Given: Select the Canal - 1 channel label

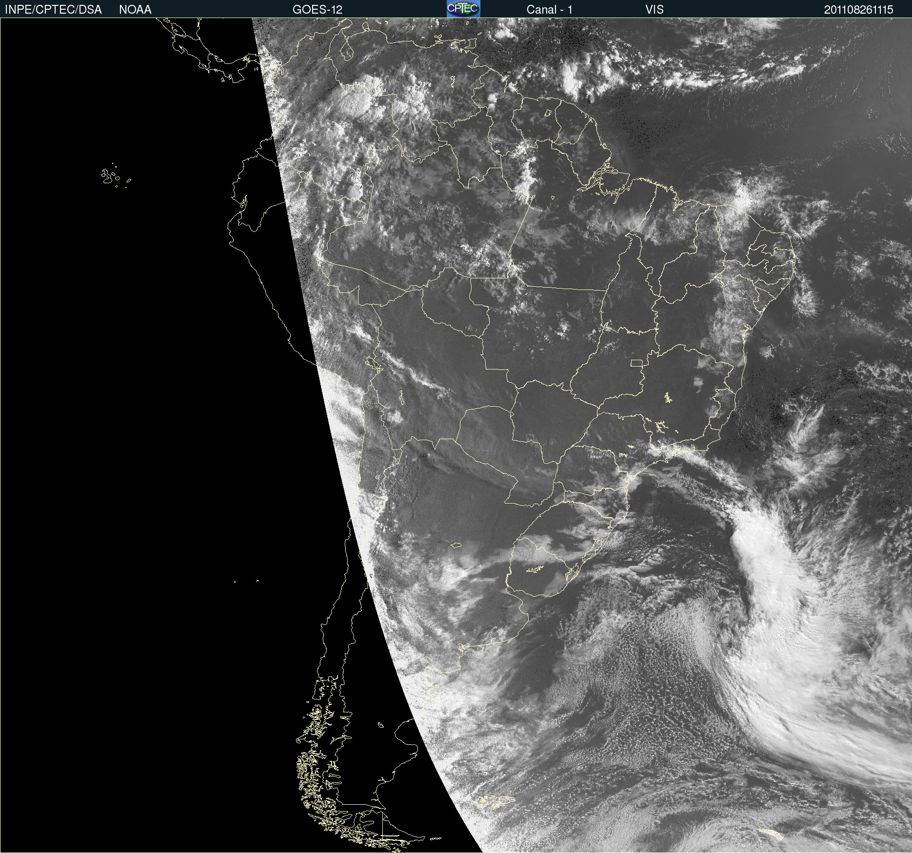Looking at the screenshot, I should click(549, 10).
